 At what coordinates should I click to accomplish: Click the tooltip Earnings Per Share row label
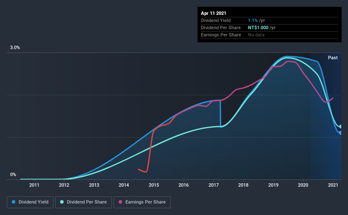tap(221, 35)
